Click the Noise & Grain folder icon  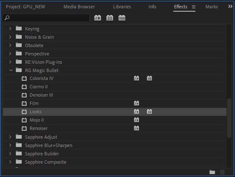[x=19, y=37]
